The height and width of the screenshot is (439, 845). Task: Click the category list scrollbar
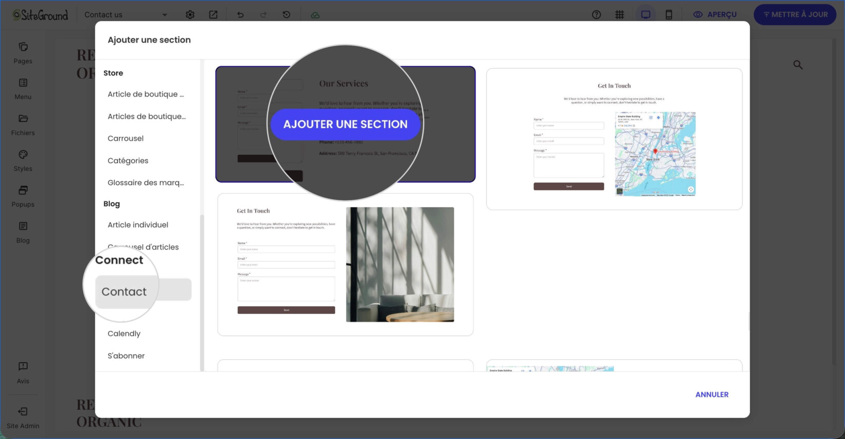(202, 292)
